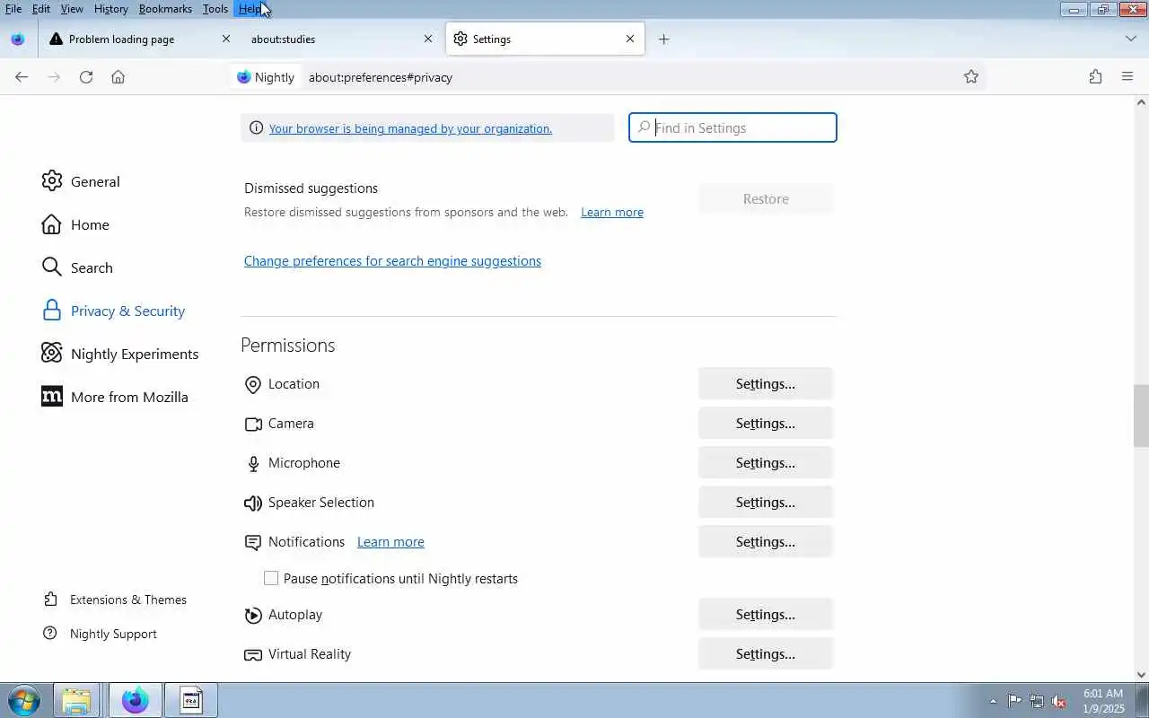Click the Back arrow navigation icon
Viewport: 1149px width, 718px height.
pos(22,77)
